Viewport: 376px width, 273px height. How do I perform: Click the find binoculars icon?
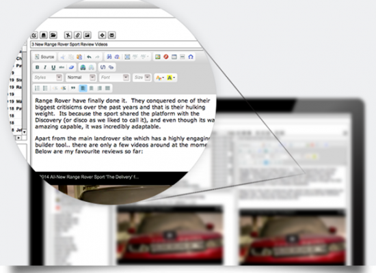[109, 57]
